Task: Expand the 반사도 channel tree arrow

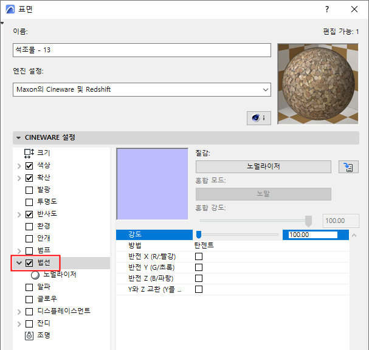Action: 19,214
